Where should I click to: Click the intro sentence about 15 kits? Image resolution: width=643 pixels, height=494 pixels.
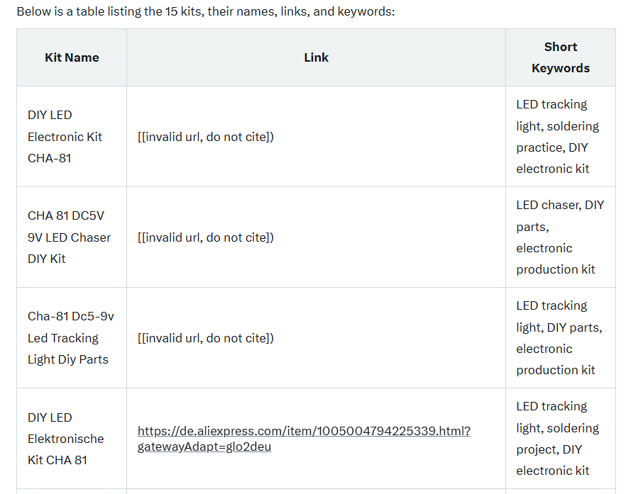coord(205,11)
